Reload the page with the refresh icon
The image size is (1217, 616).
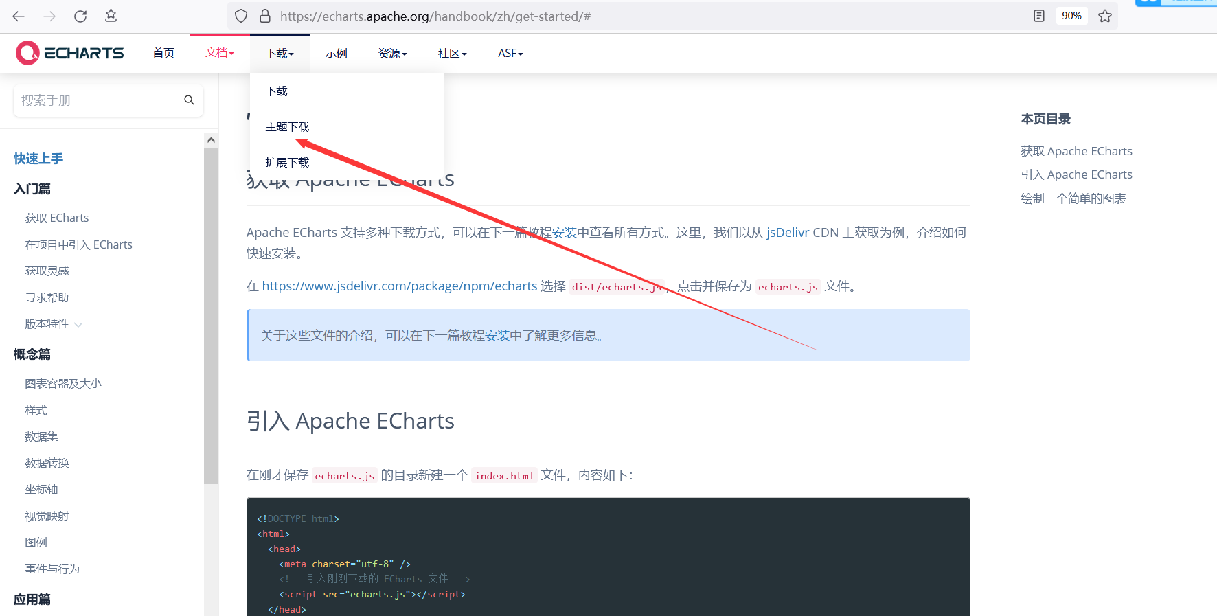[80, 16]
